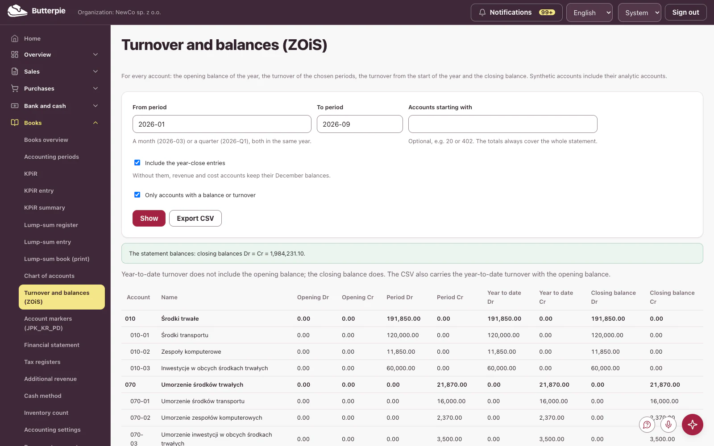
Task: Click the 070 Umorzenie środków trwałych row
Action: [412, 384]
